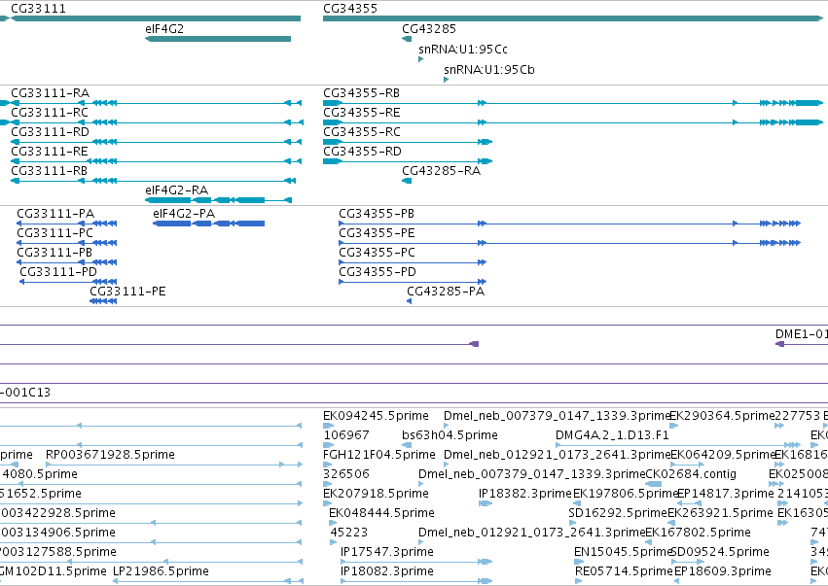Click the CG43285-RA transcript glyph
The height and width of the screenshot is (586, 828).
[407, 181]
